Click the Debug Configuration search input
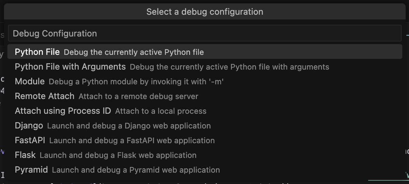The width and height of the screenshot is (409, 184). coord(204,33)
